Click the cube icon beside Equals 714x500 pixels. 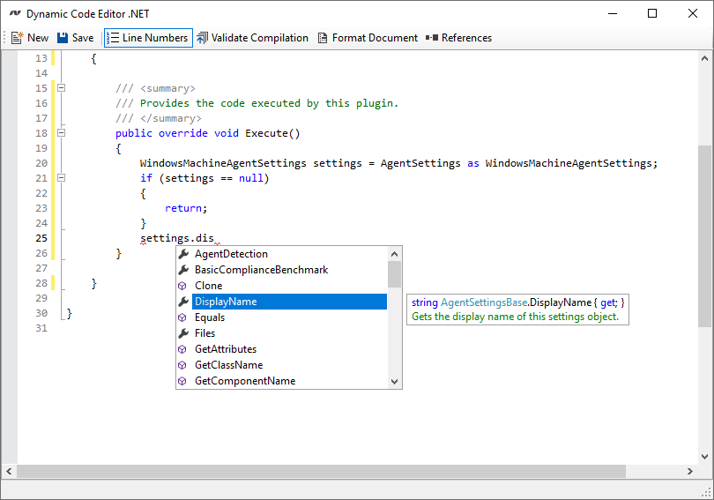pos(182,317)
